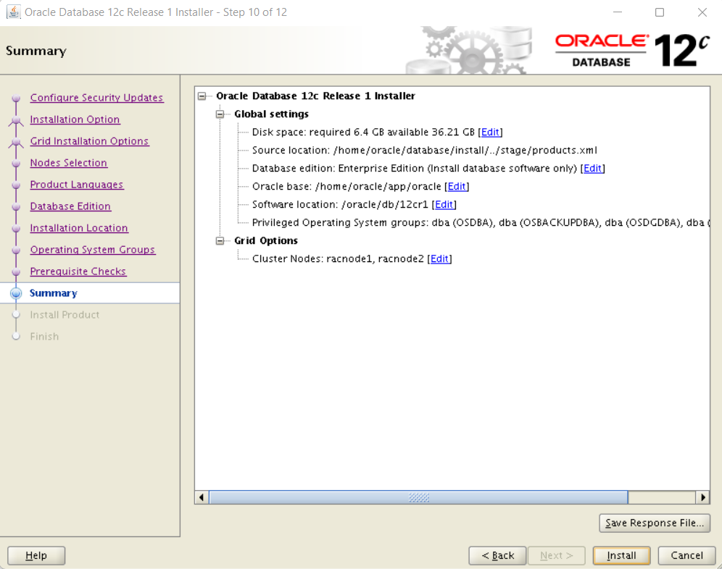Return to Prerequisite Checks step

(78, 271)
